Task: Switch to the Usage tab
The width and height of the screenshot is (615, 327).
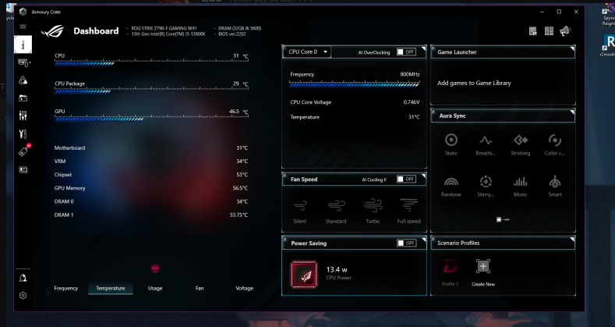Action: coord(155,288)
